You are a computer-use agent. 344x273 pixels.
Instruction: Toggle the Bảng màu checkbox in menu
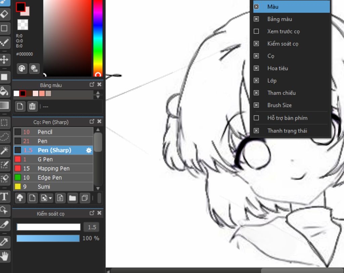[256, 19]
